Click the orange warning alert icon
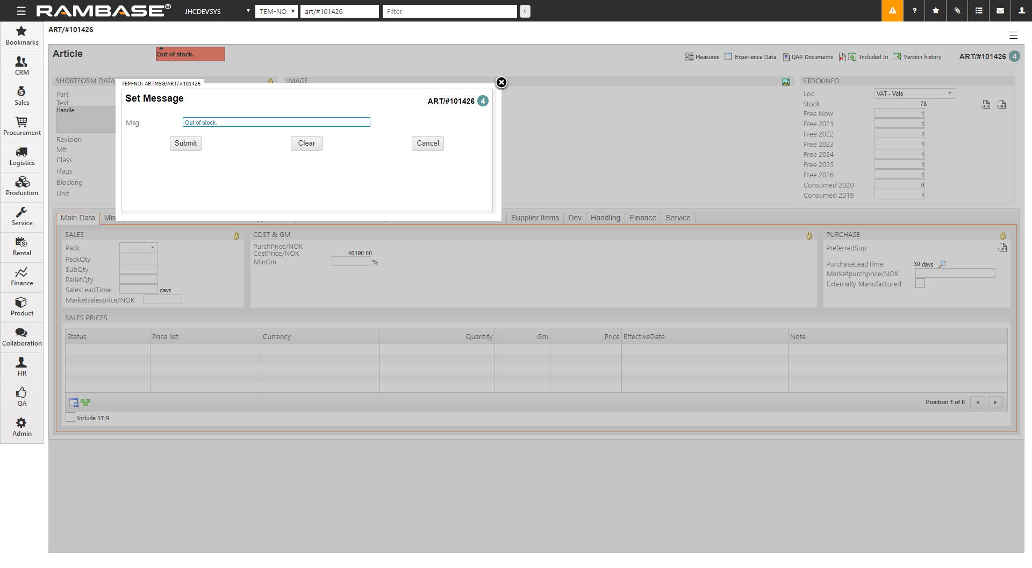 click(x=892, y=11)
